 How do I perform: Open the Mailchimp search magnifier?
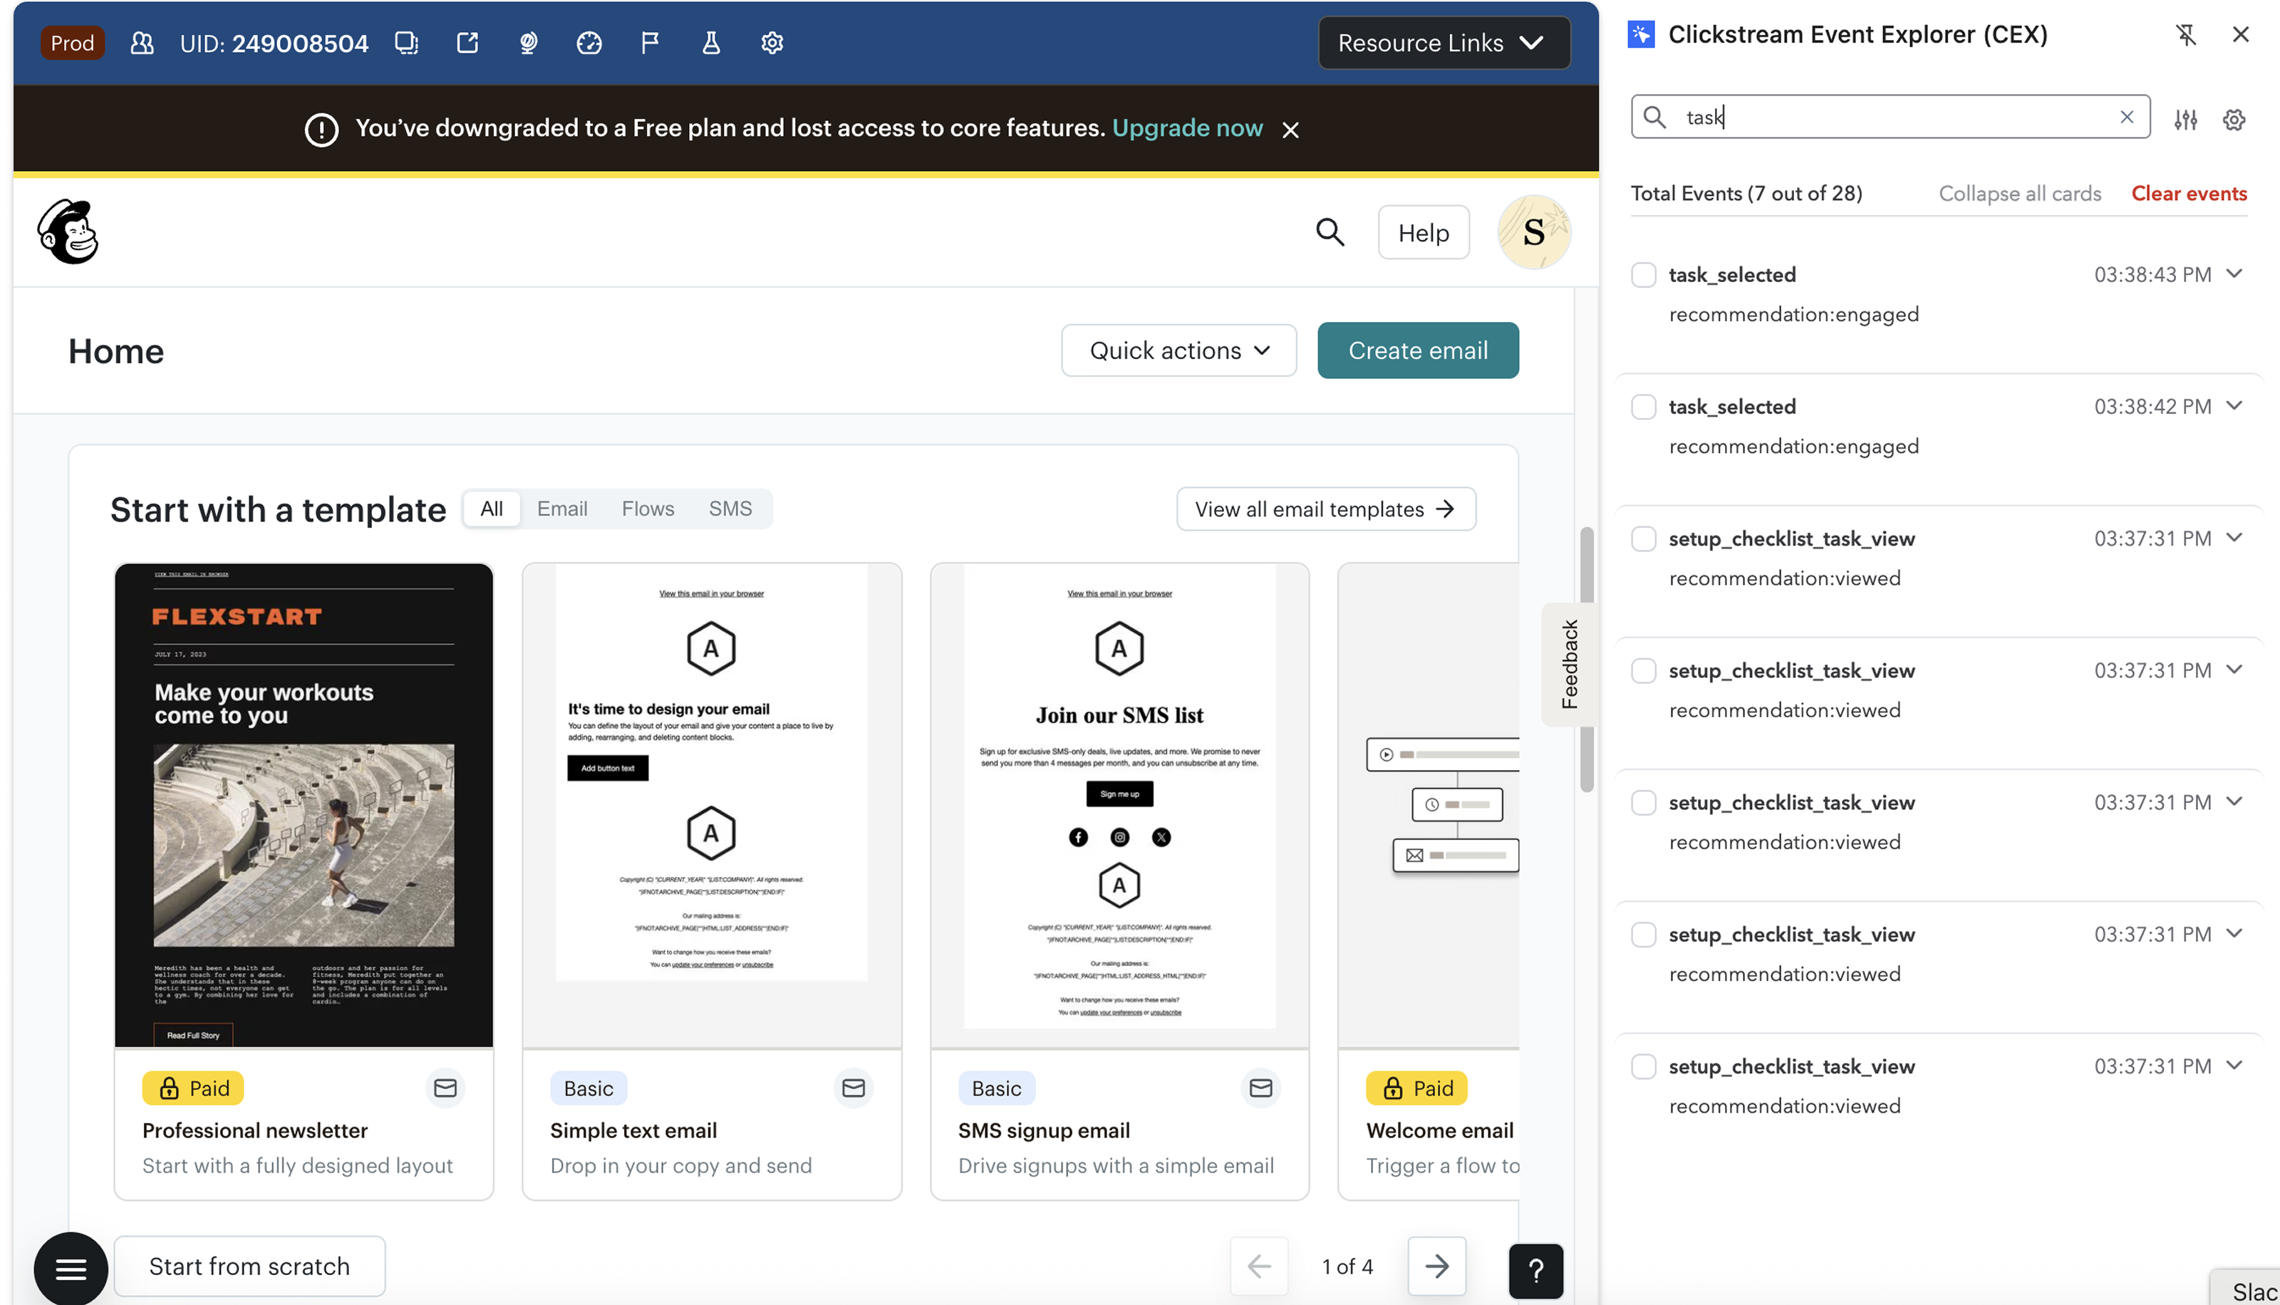1330,232
